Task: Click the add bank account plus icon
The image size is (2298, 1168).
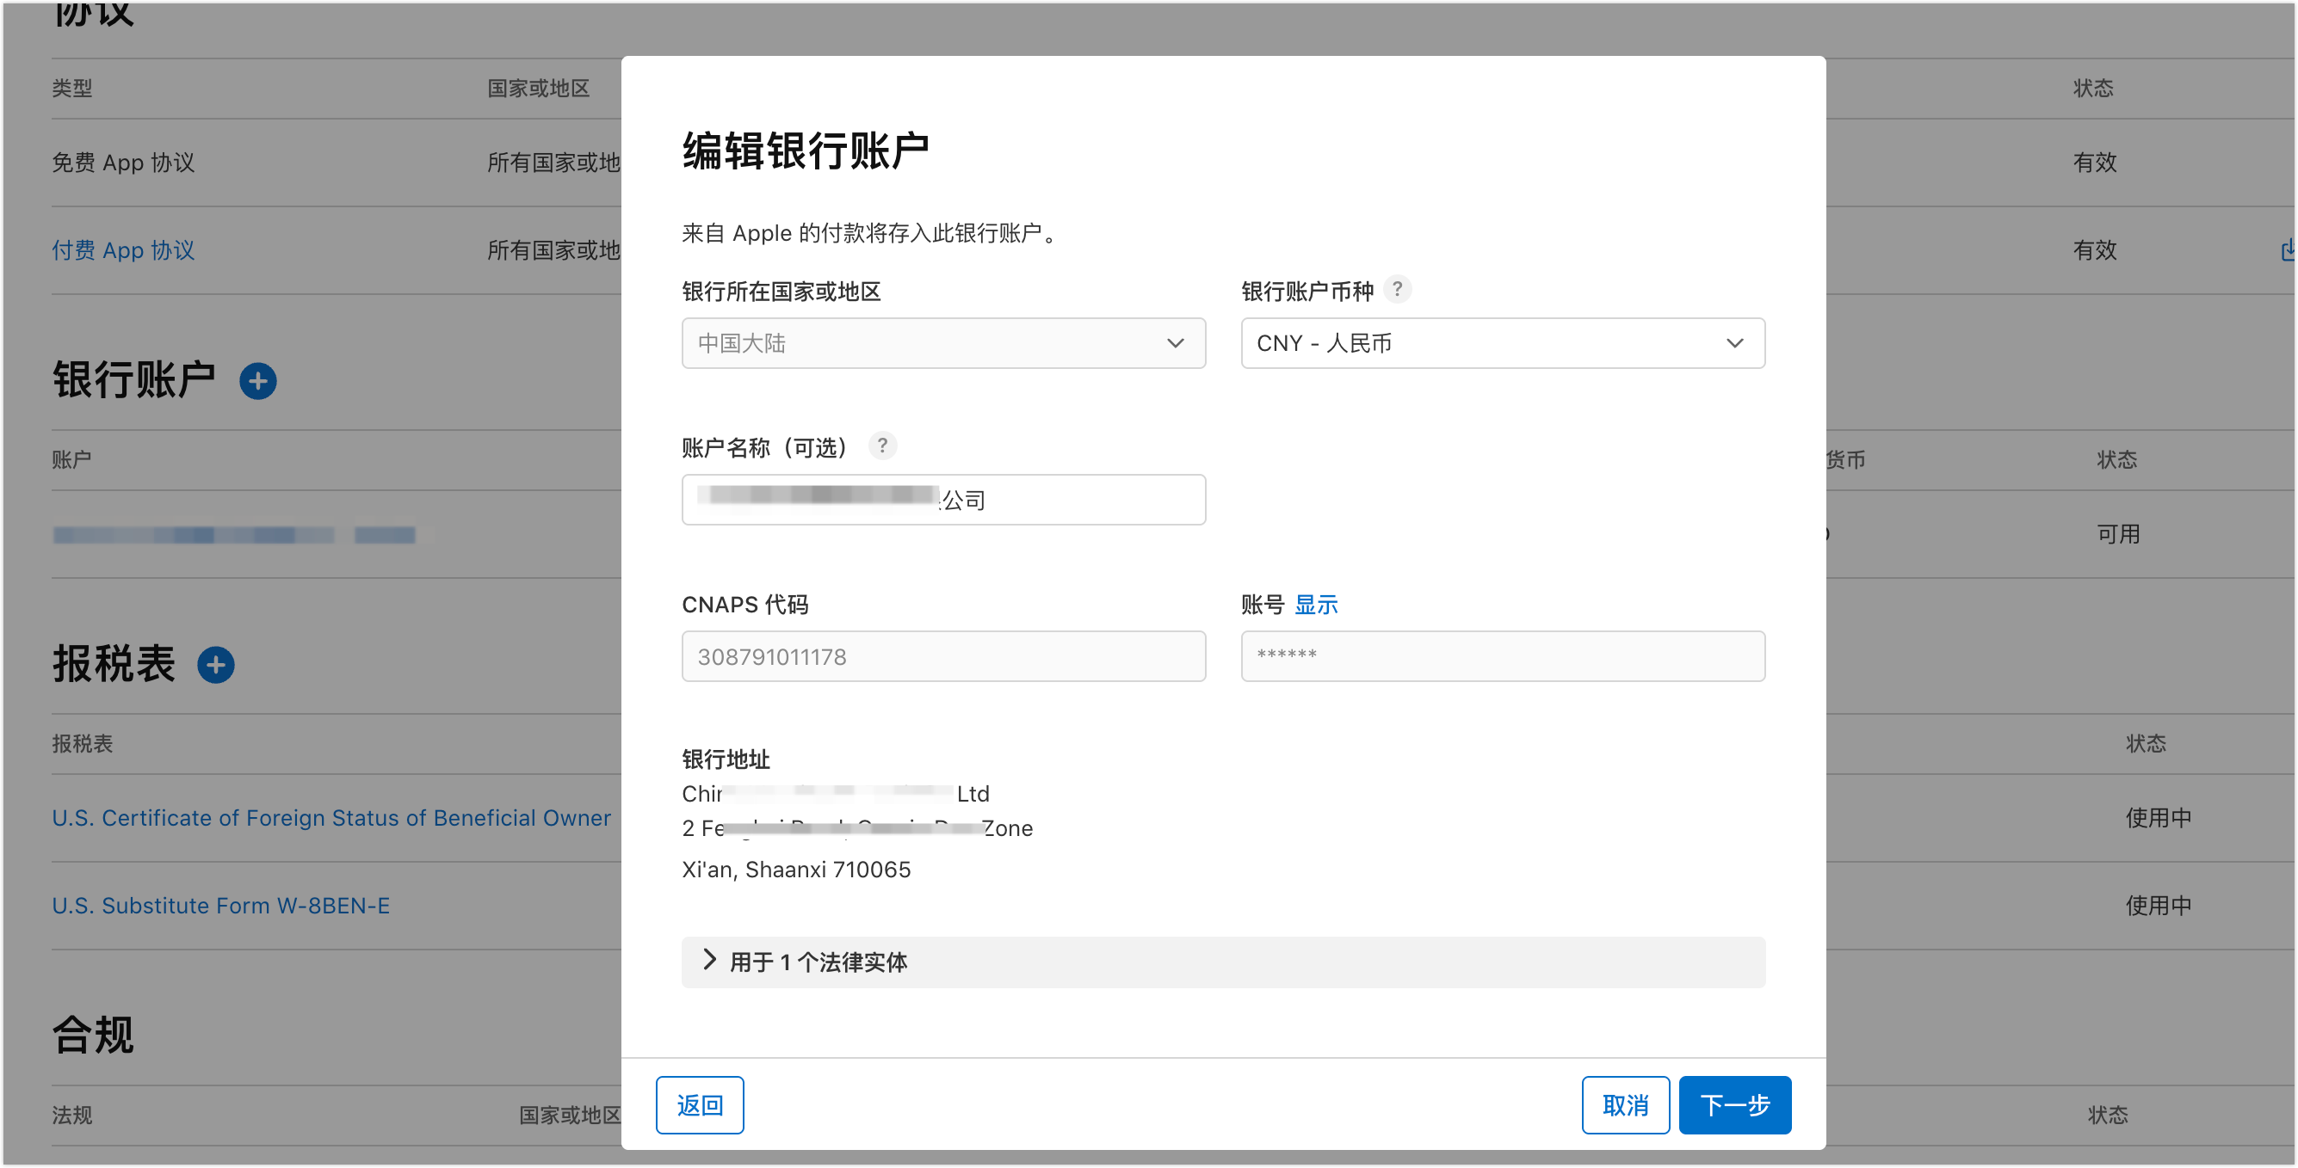Action: (x=258, y=381)
